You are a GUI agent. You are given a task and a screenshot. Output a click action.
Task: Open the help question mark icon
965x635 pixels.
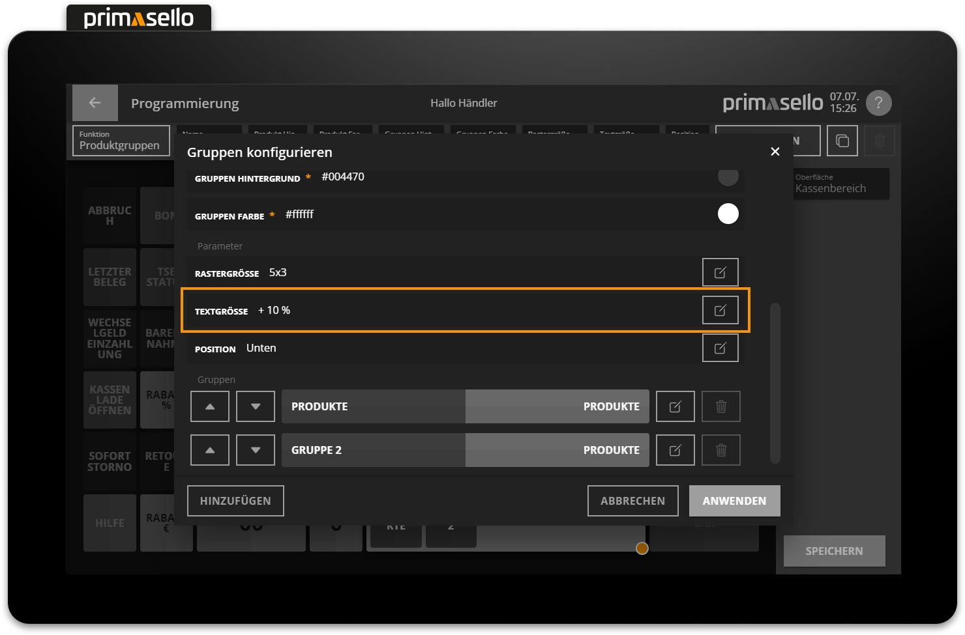pos(878,102)
